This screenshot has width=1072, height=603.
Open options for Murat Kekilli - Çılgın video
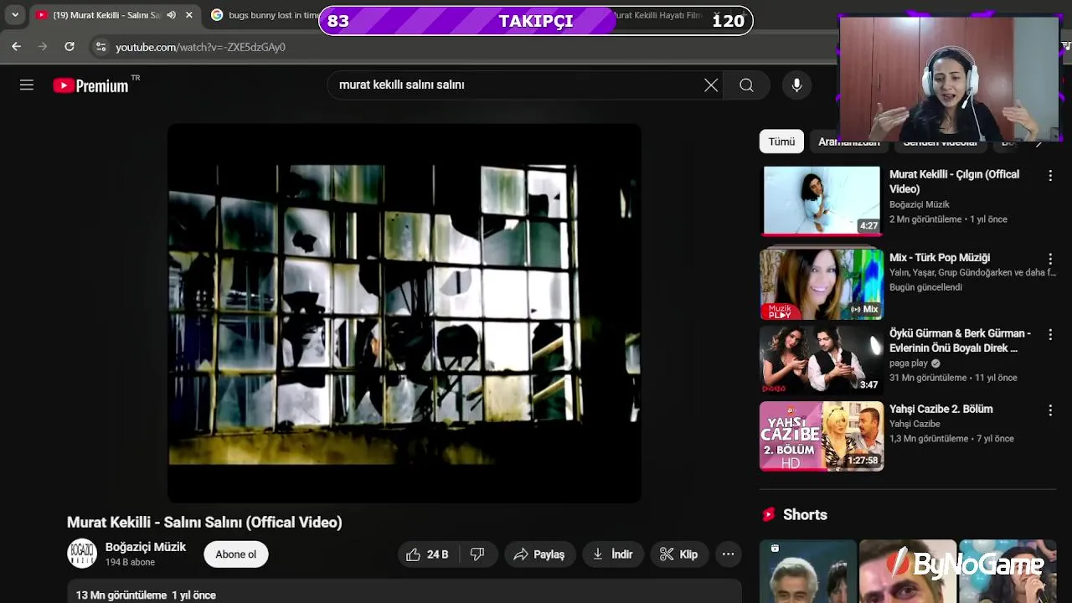pos(1050,176)
